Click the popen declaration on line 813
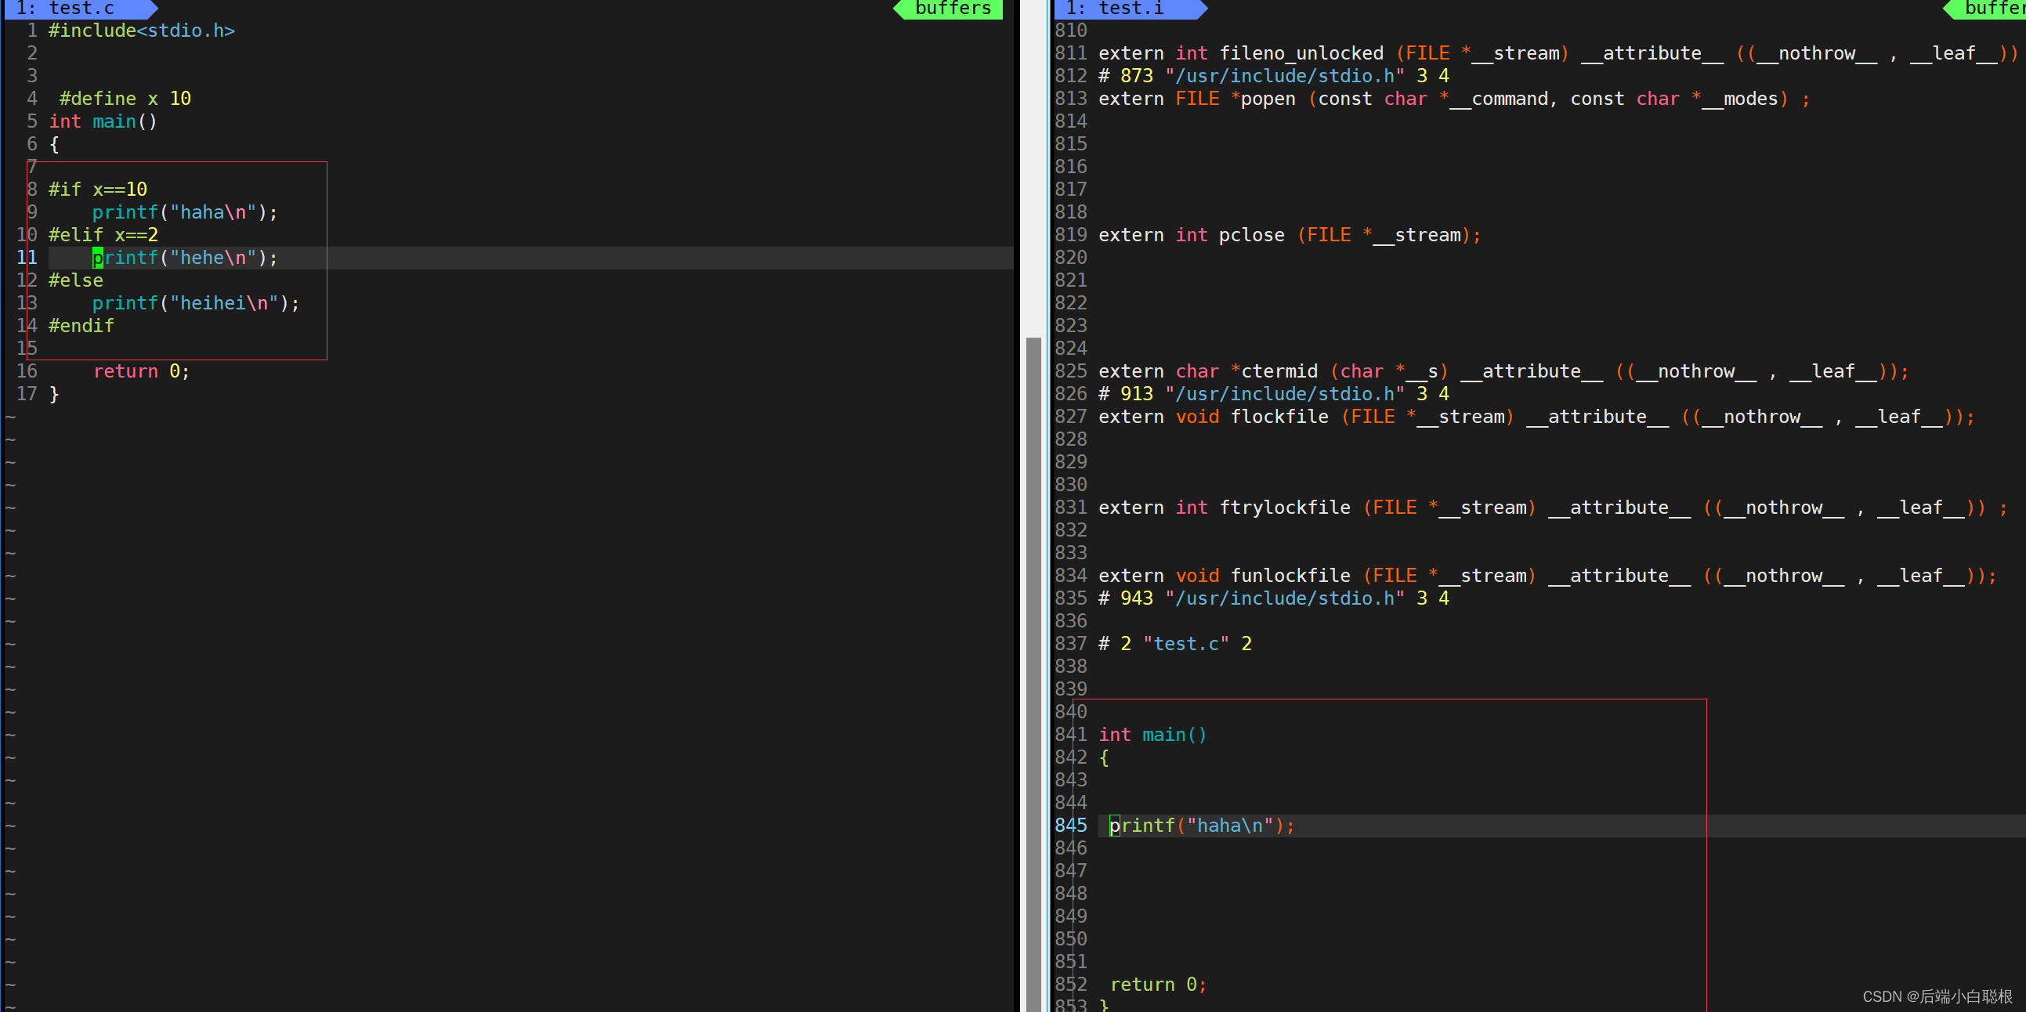Viewport: 2026px width, 1012px height. coord(1454,99)
